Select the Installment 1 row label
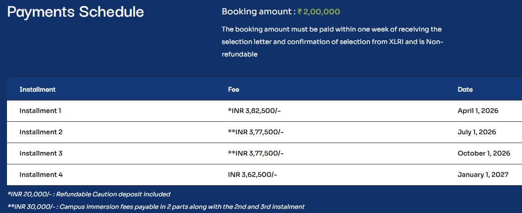This screenshot has height=213, width=522. 40,111
